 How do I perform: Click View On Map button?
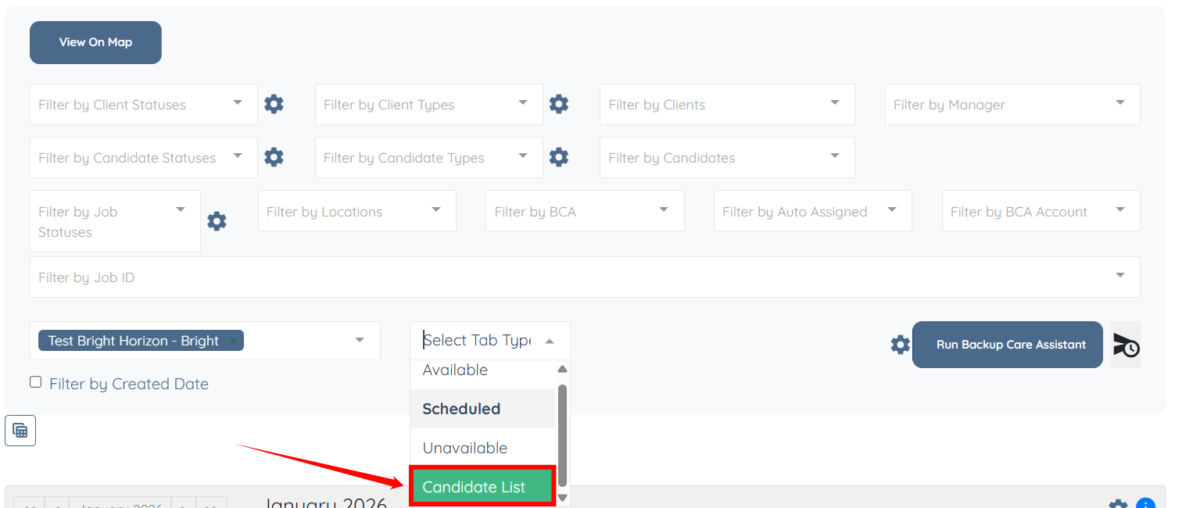[95, 42]
